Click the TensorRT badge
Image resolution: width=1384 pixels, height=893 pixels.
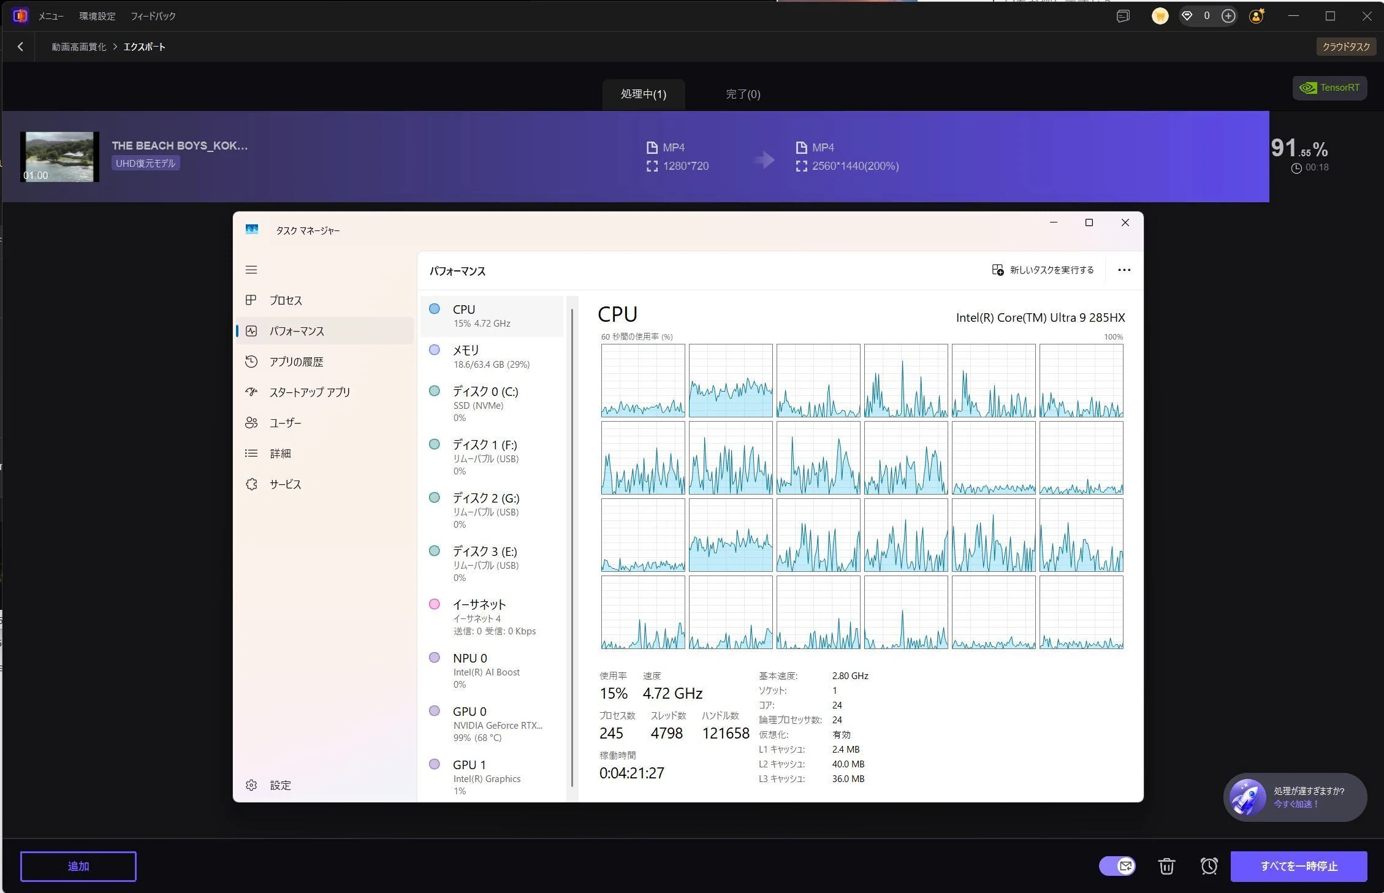(1329, 88)
